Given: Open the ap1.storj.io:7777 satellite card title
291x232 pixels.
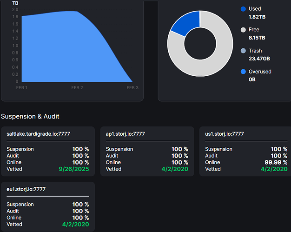Looking at the screenshot, I should coord(126,134).
